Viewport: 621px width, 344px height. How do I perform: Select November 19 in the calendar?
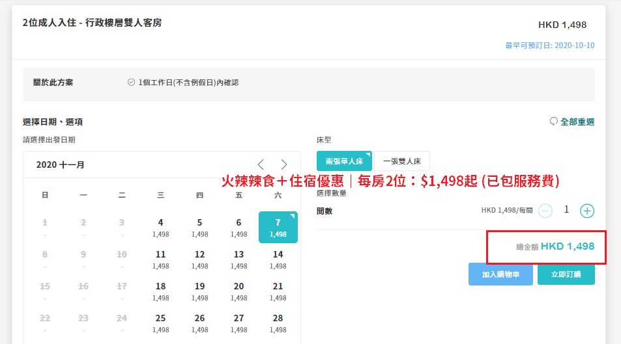pyautogui.click(x=199, y=291)
